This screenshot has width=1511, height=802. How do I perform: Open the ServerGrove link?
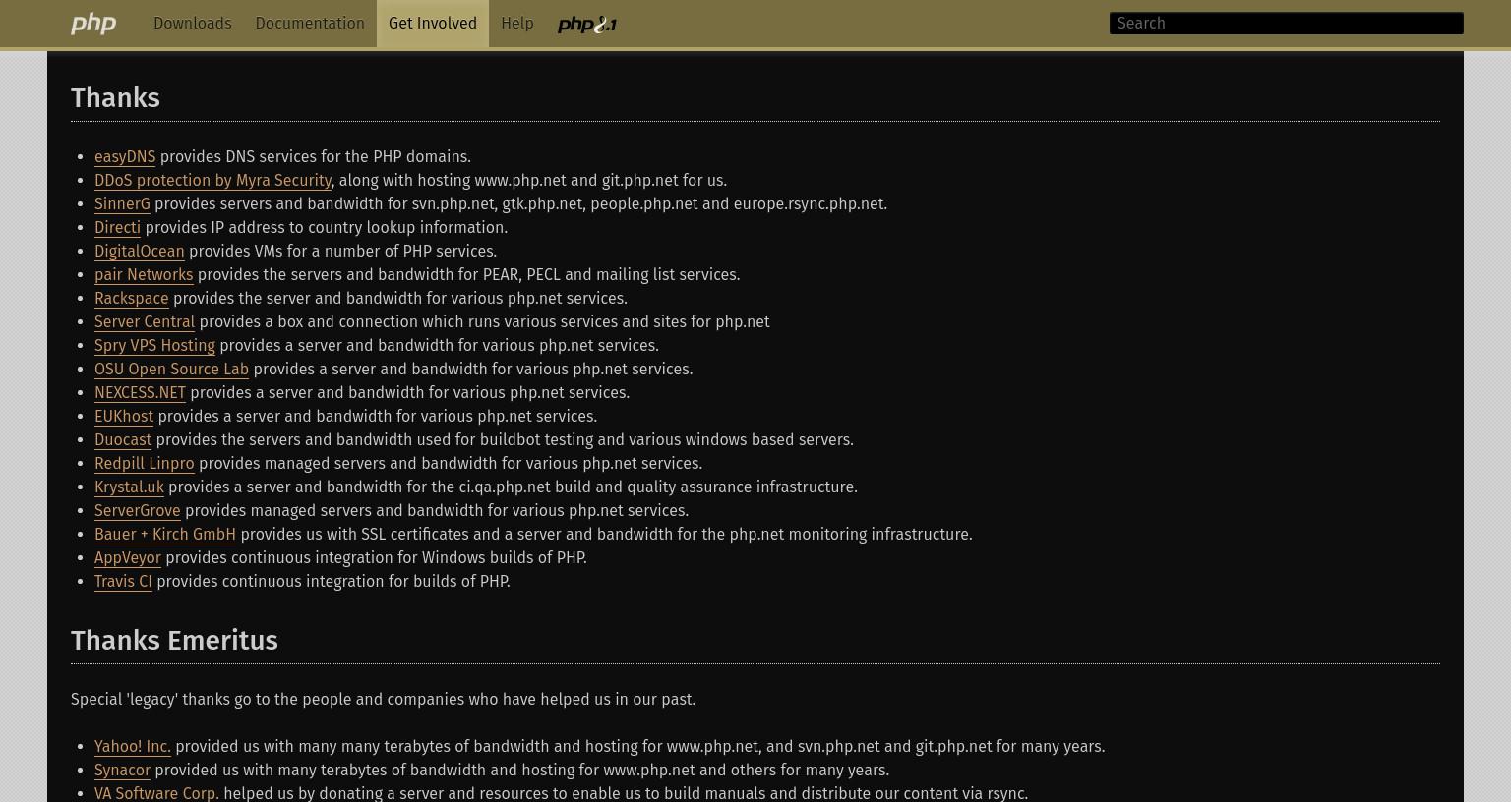point(138,511)
